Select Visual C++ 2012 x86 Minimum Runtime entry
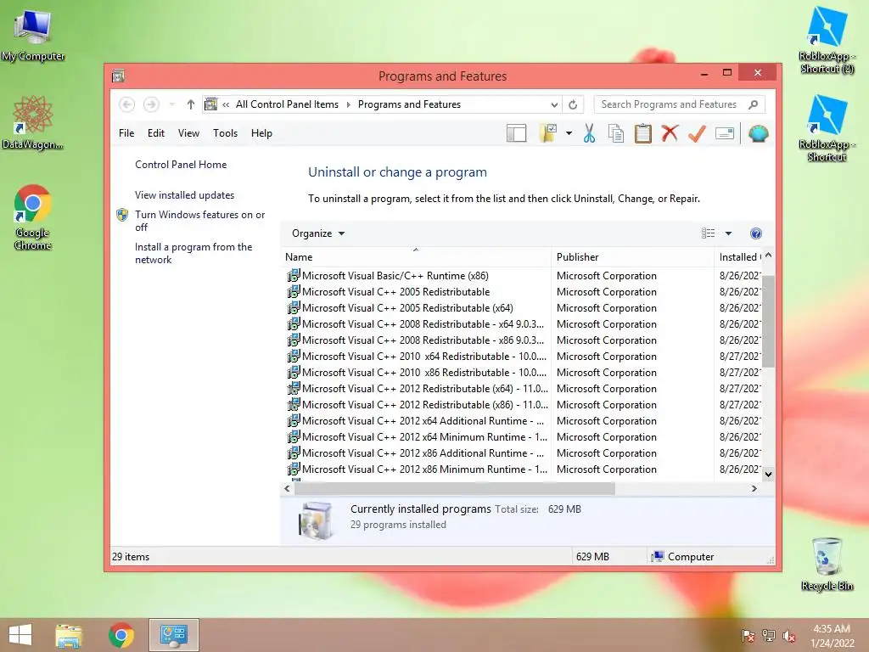 tap(416, 469)
